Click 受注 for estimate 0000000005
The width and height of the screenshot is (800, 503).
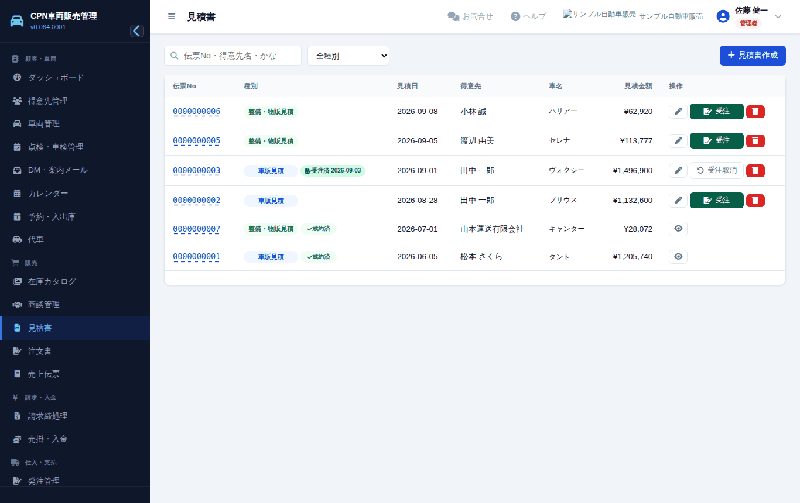pyautogui.click(x=717, y=140)
